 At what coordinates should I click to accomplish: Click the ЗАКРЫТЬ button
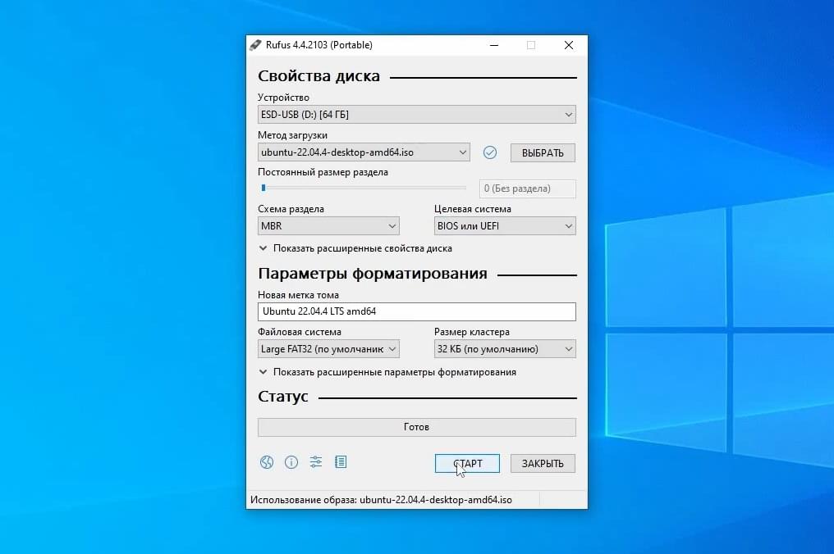[543, 463]
